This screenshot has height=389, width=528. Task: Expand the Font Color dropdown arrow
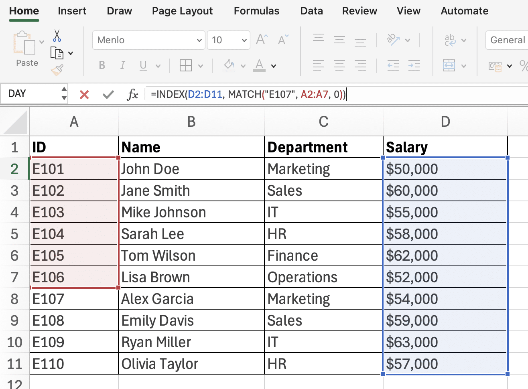pyautogui.click(x=274, y=66)
